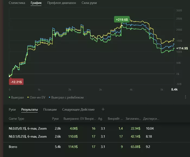Click the 2.6k hands cell
Image resolution: width=190 pixels, height=157 pixels.
pyautogui.click(x=58, y=137)
